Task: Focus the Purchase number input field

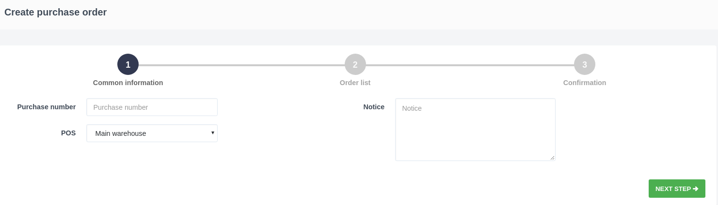Action: 152,107
